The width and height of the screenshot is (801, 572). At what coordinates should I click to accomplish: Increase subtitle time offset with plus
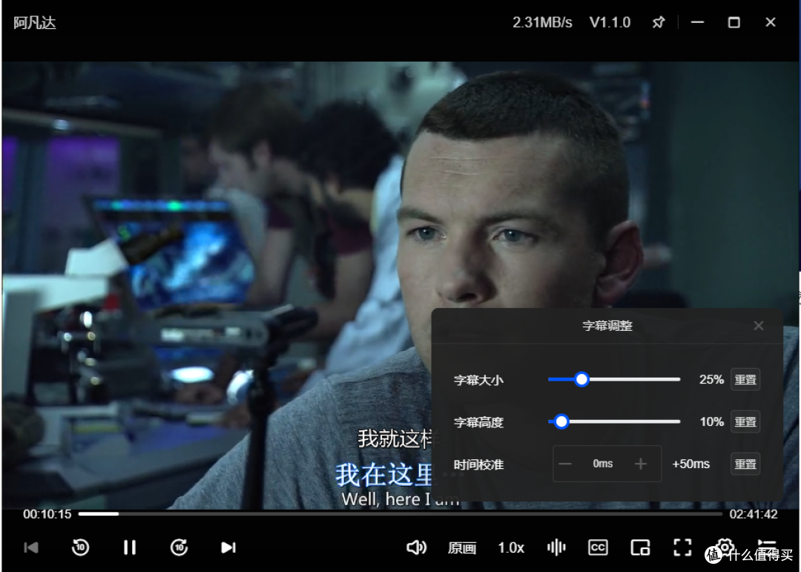pyautogui.click(x=641, y=464)
